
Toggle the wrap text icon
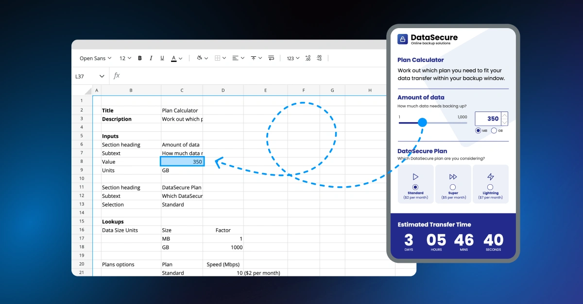coord(271,58)
